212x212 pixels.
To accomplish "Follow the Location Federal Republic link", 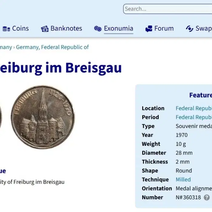I will 194,108.
